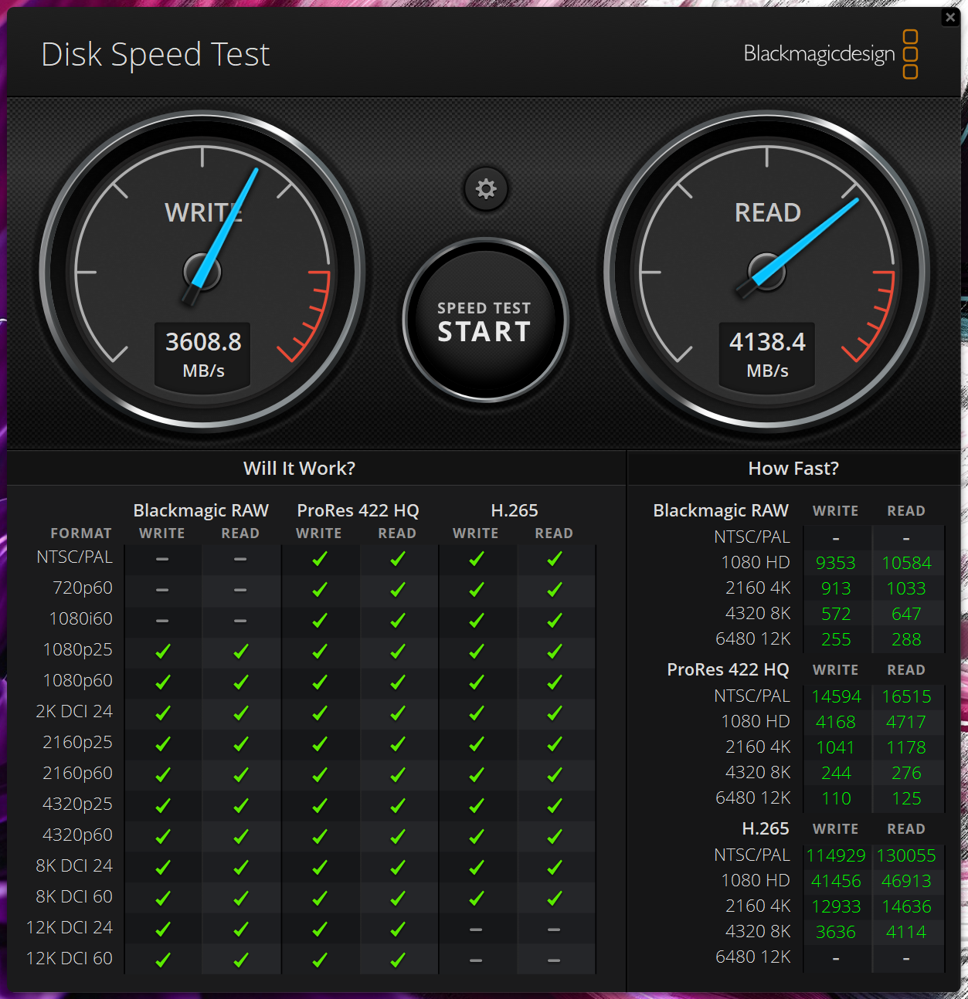Select the 2160p25 format row label
Image resolution: width=968 pixels, height=999 pixels.
pyautogui.click(x=77, y=742)
